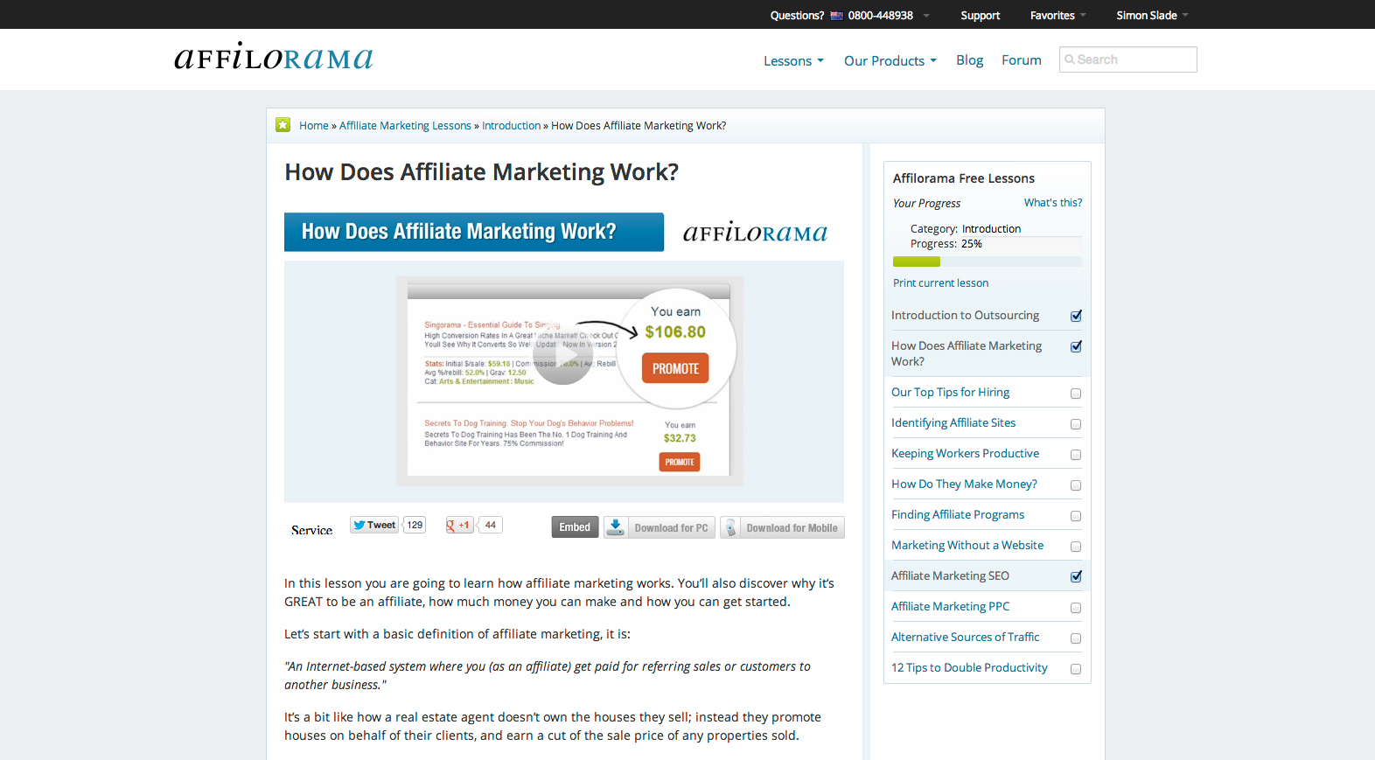
Task: Check the Keeping Workers Productive checkbox
Action: point(1076,455)
